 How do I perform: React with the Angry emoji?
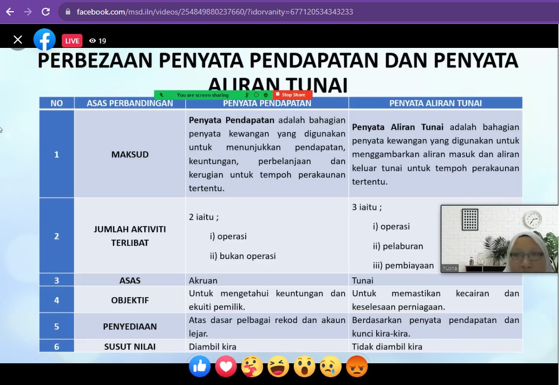coord(357,367)
